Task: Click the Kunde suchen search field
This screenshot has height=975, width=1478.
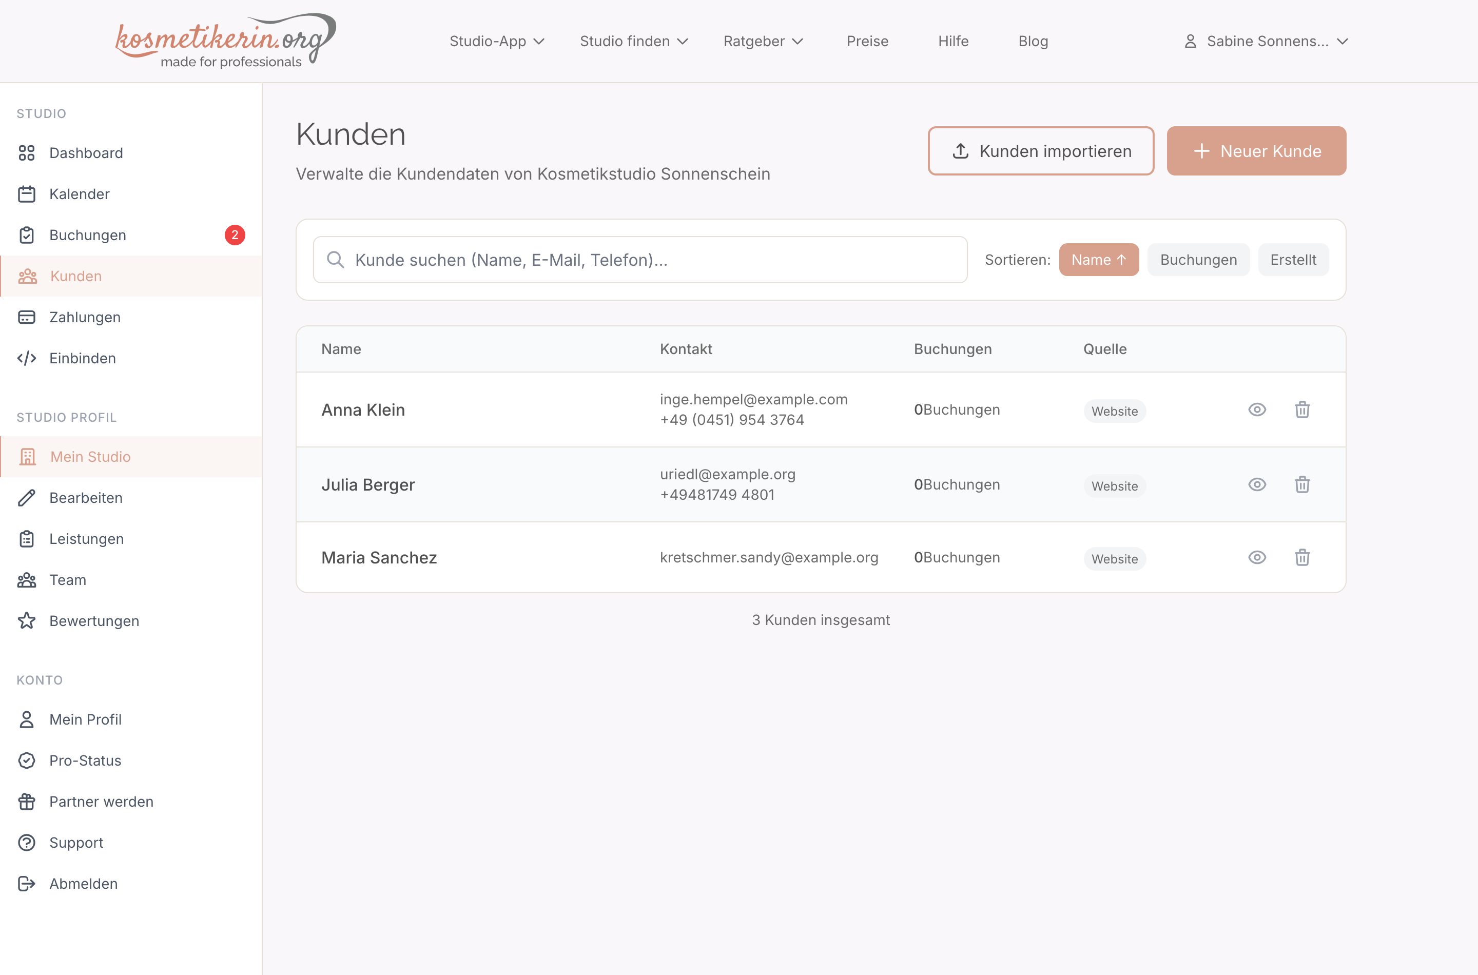Action: click(640, 259)
